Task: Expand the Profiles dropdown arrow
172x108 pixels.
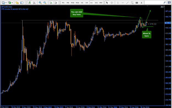Action: (6, 3)
